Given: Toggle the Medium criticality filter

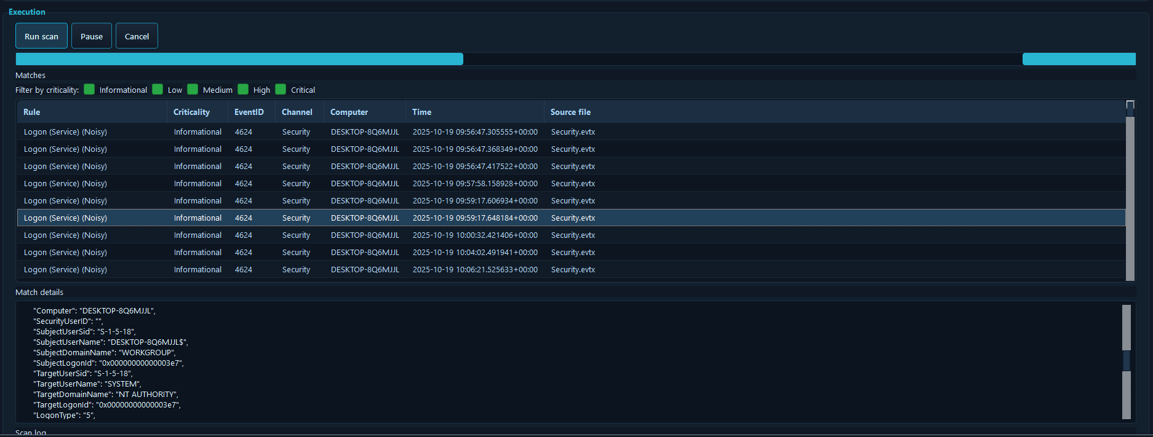Looking at the screenshot, I should (193, 90).
